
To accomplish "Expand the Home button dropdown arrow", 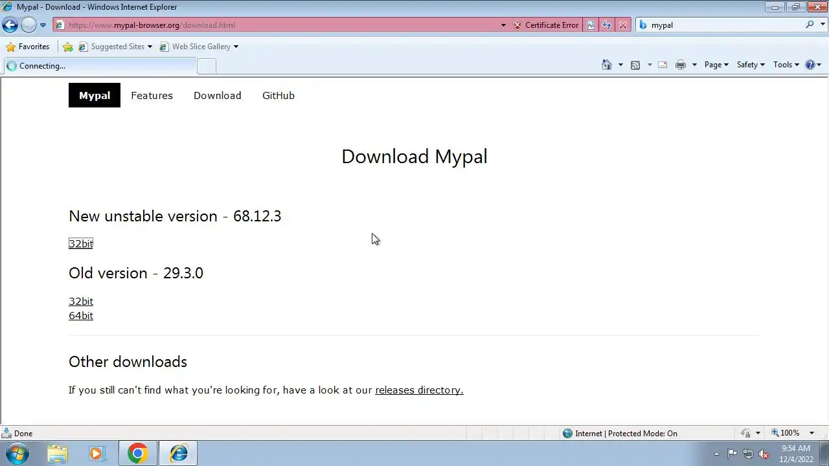I will click(x=620, y=65).
